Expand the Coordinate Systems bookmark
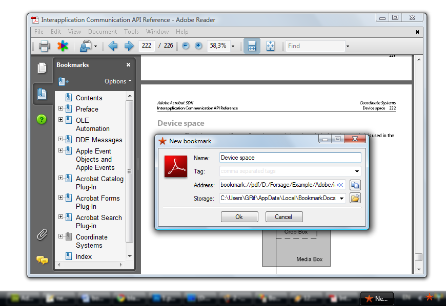 tap(60, 236)
